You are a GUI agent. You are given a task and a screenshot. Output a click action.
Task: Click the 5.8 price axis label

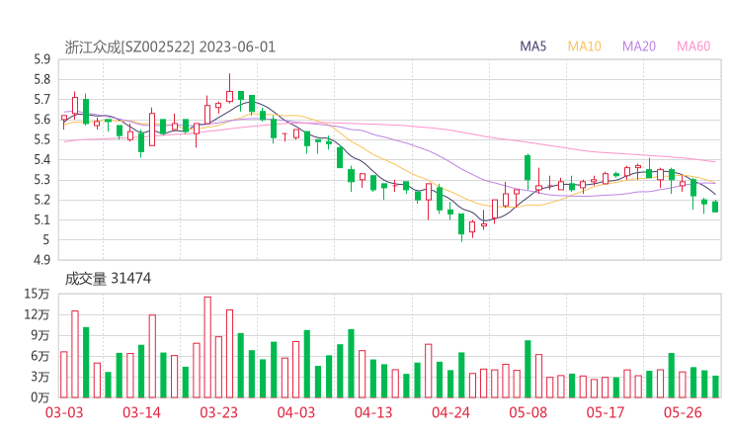(x=41, y=79)
